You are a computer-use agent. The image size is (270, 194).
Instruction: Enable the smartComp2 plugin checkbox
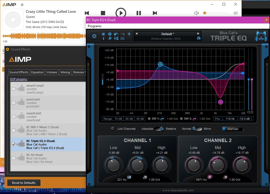pyautogui.click(x=13, y=89)
